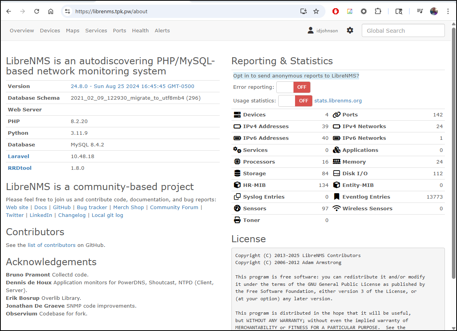Open the Twitter link
Screen dimensions: 457x331
point(15,215)
